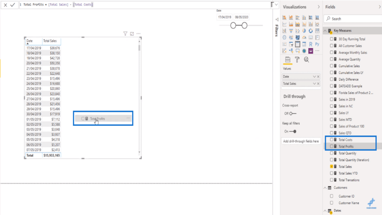Screen dimensions: 382x215
Task: Turn off the Keep all filters toggle
Action: click(293, 131)
